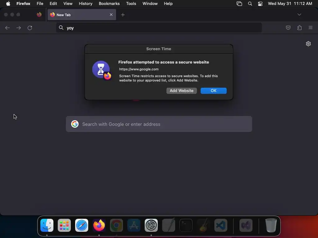Open the Firefox application menu
Viewport: 318px width, 238px height.
pos(23,4)
